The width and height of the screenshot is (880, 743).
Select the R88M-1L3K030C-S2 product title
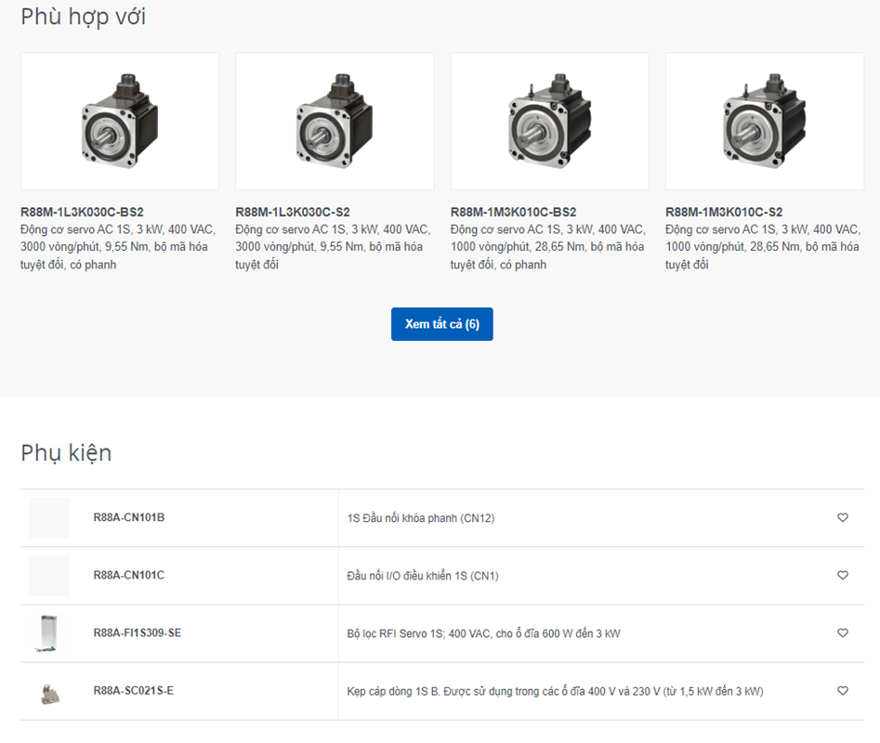click(x=293, y=212)
